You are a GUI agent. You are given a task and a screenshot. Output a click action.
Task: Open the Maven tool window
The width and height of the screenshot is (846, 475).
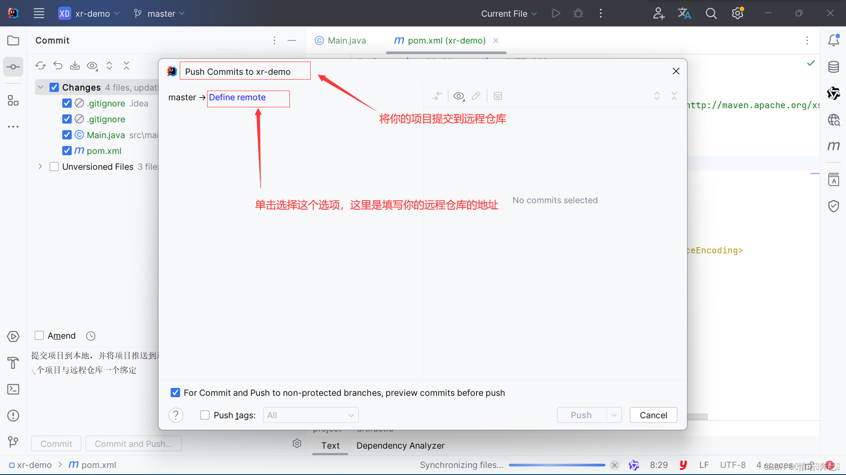pyautogui.click(x=834, y=146)
